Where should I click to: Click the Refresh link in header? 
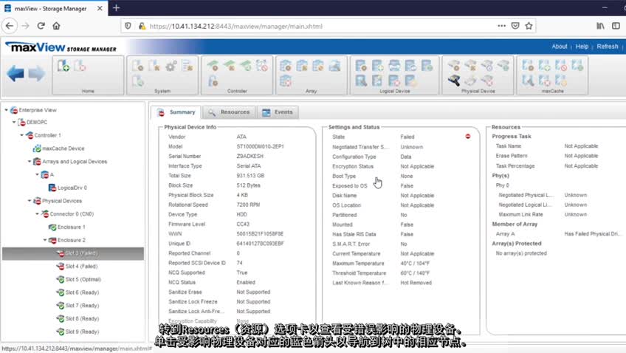click(x=608, y=47)
